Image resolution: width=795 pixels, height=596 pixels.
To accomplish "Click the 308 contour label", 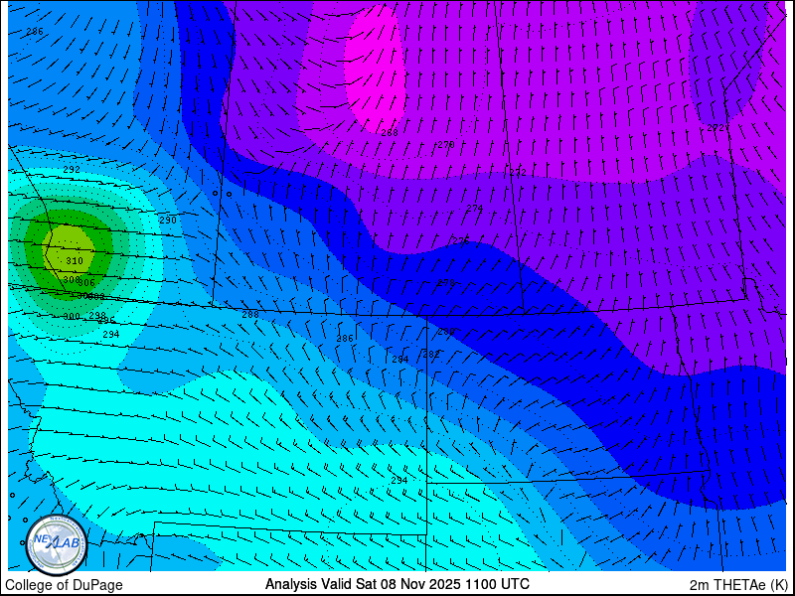I will pos(71,280).
